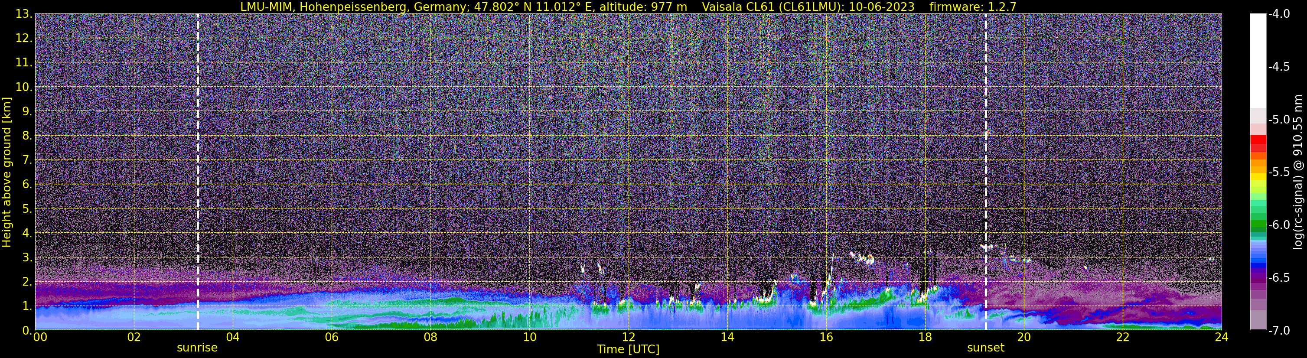This screenshot has width=1307, height=358.
Task: Click the '10.' height axis tick label
Action: 24,87
